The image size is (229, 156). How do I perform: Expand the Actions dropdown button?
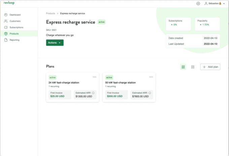click(55, 43)
